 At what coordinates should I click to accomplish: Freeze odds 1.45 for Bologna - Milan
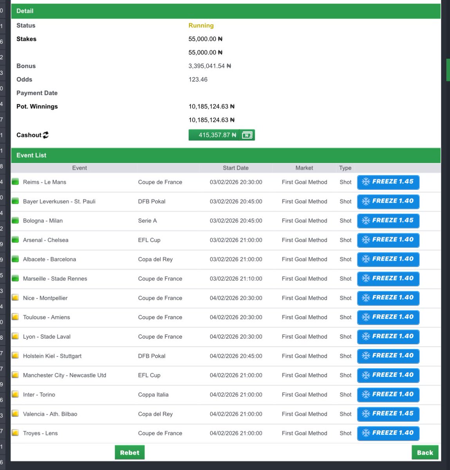[x=388, y=221]
